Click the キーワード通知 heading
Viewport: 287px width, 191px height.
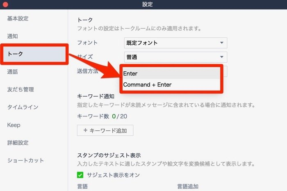96,96
